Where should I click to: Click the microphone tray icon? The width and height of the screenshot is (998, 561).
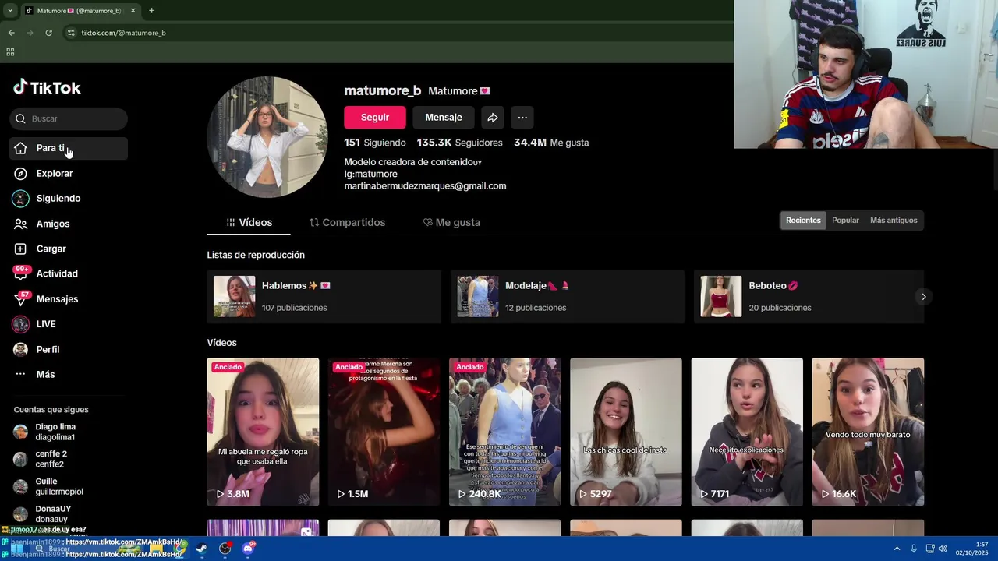(x=914, y=549)
